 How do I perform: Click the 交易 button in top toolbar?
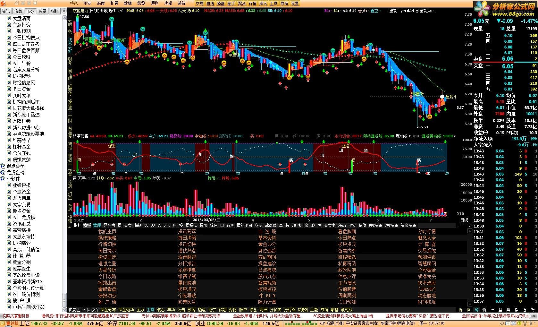pos(199,4)
